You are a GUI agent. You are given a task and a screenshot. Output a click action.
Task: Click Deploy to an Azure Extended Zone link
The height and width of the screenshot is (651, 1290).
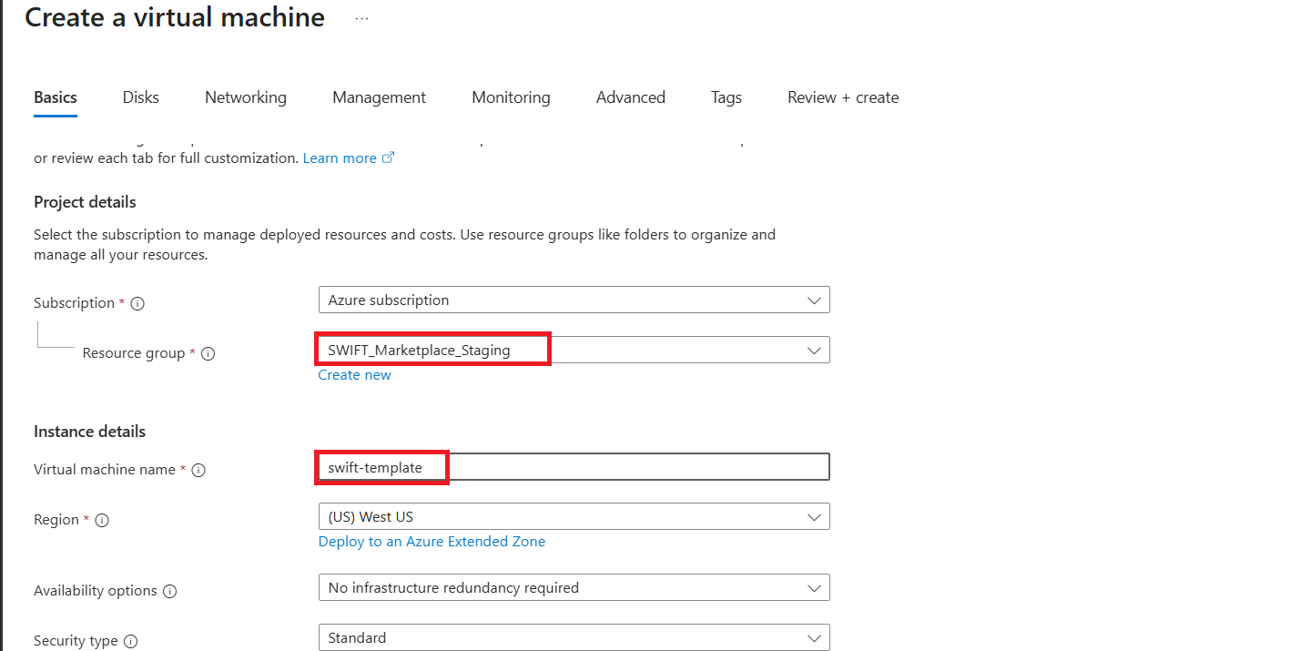click(432, 542)
